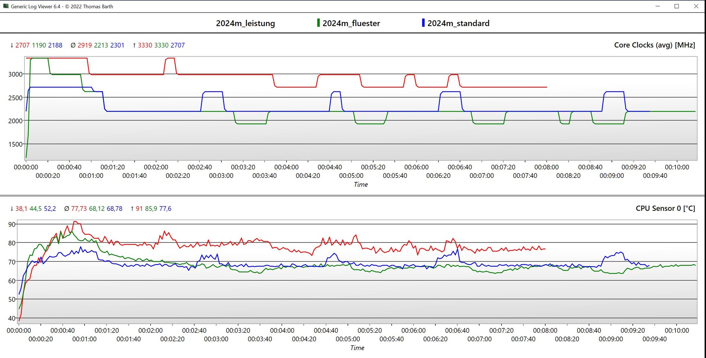The height and width of the screenshot is (358, 706).
Task: Minimize the Generic Log Viewer window
Action: pos(657,6)
